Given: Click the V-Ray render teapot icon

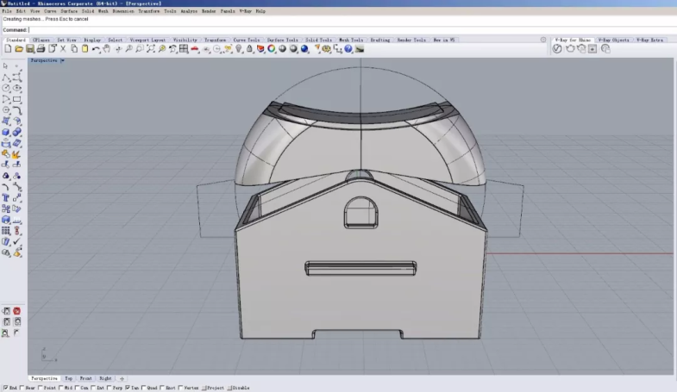Looking at the screenshot, I should pyautogui.click(x=569, y=49).
